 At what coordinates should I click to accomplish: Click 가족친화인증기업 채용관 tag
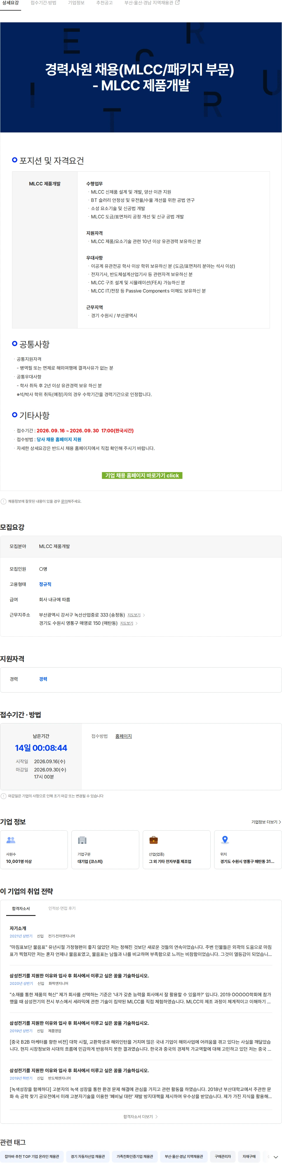pyautogui.click(x=135, y=1156)
